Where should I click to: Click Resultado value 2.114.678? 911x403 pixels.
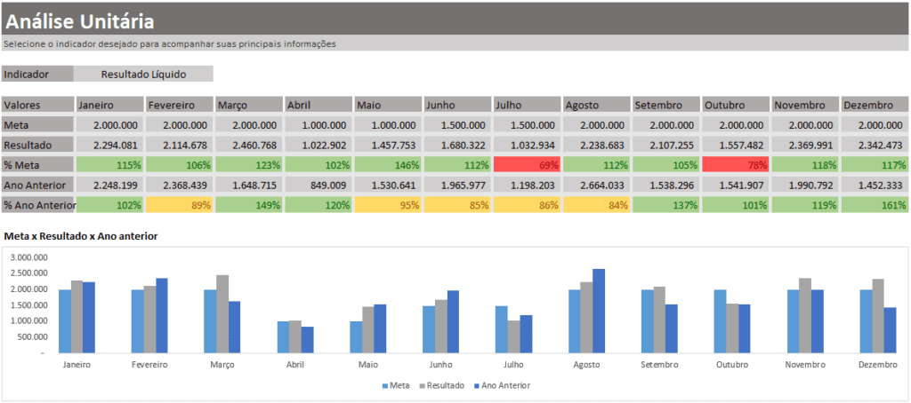pyautogui.click(x=180, y=145)
